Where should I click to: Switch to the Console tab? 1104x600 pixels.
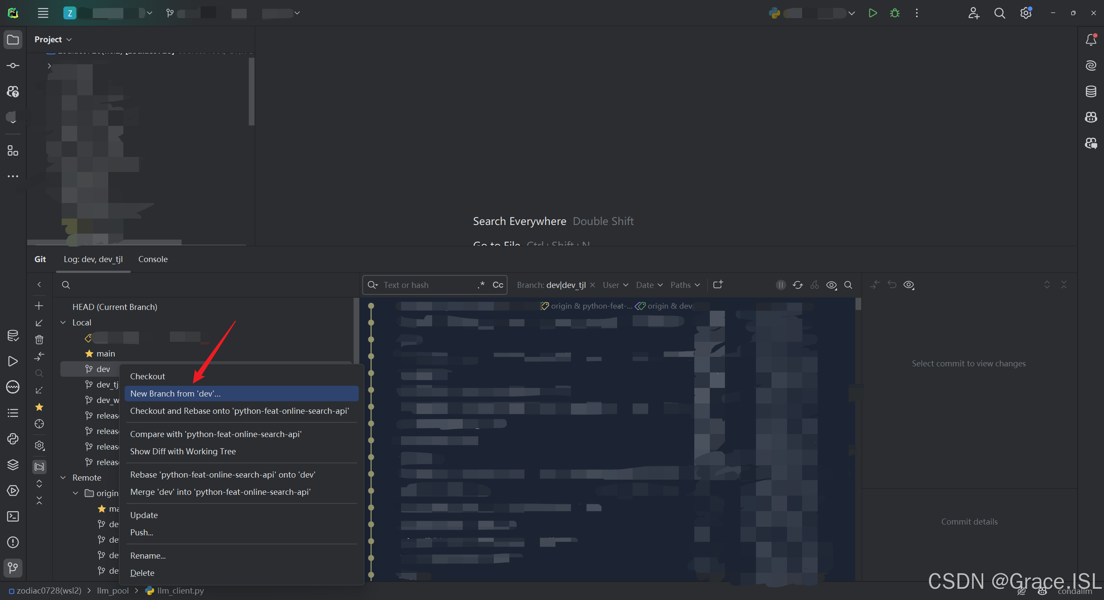[x=153, y=259]
